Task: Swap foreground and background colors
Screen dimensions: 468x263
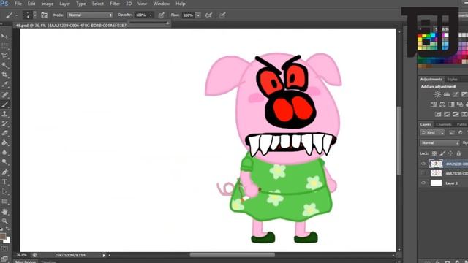Action: coord(7,229)
